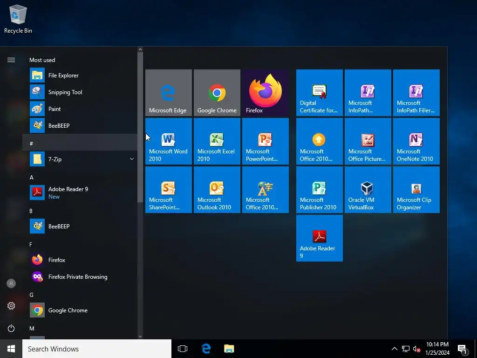Open the Microsoft InfoPath Filler tile

pos(416,93)
